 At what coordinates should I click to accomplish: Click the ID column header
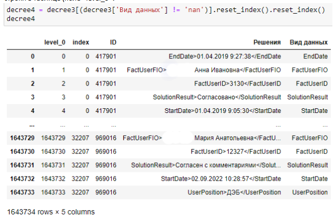[113, 42]
